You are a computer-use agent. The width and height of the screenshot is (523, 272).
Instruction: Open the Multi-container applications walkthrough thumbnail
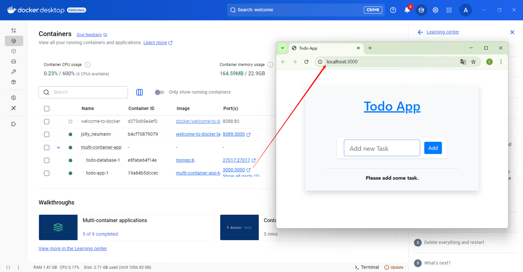click(58, 227)
